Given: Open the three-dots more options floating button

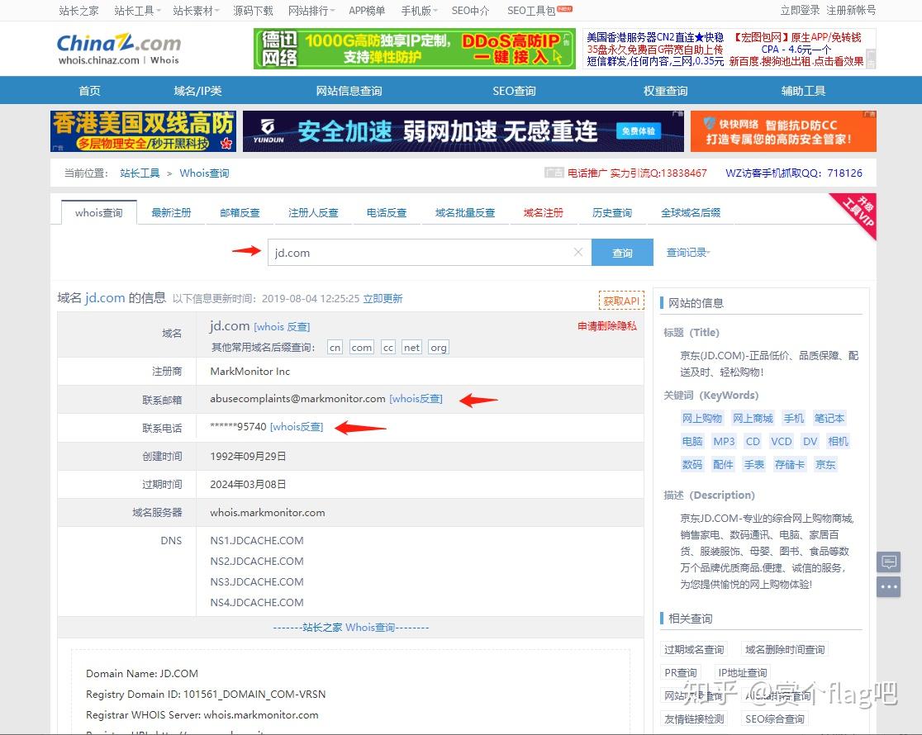Looking at the screenshot, I should (888, 586).
